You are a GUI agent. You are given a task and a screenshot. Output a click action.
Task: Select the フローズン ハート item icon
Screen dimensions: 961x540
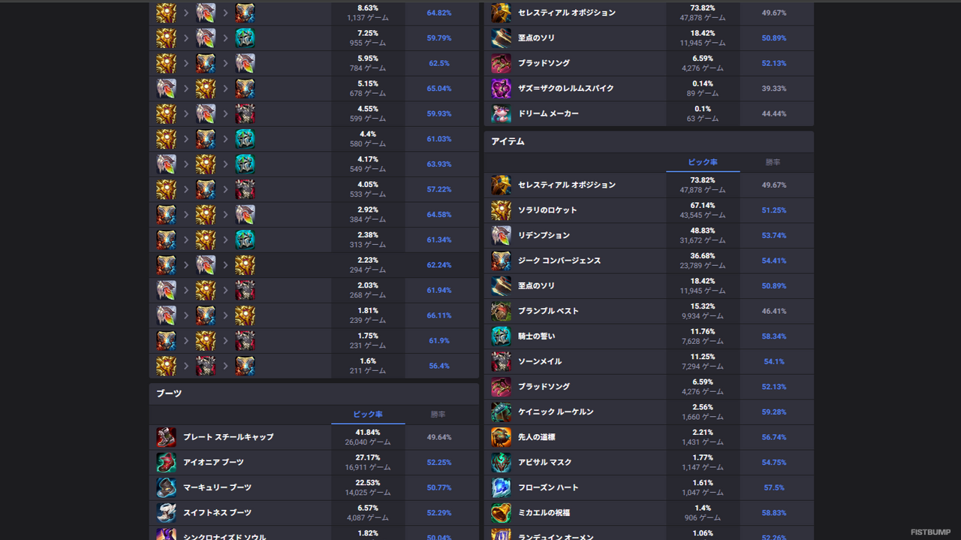tap(501, 487)
